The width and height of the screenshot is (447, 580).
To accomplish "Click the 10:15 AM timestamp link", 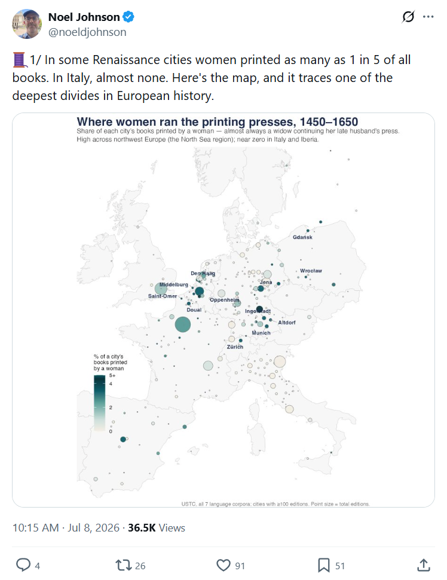I will coord(35,527).
